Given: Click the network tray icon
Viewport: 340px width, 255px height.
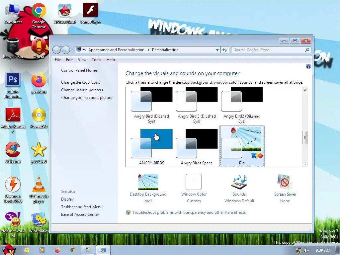Looking at the screenshot, I should click(298, 250).
